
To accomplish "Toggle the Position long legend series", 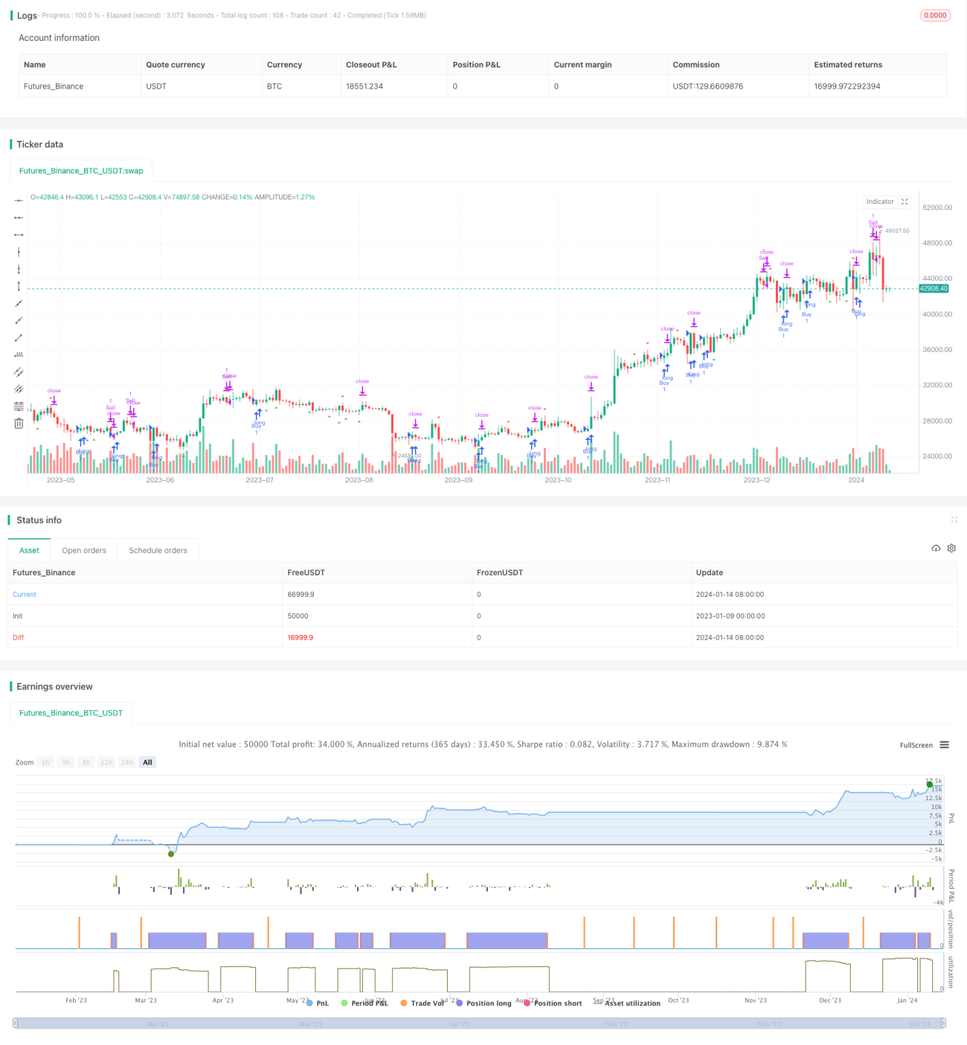I will click(x=483, y=1003).
